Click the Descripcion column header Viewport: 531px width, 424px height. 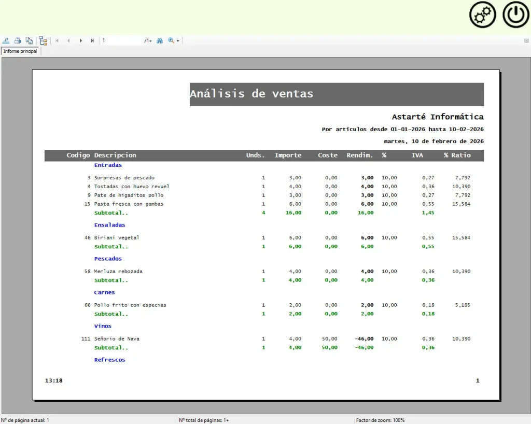point(115,156)
